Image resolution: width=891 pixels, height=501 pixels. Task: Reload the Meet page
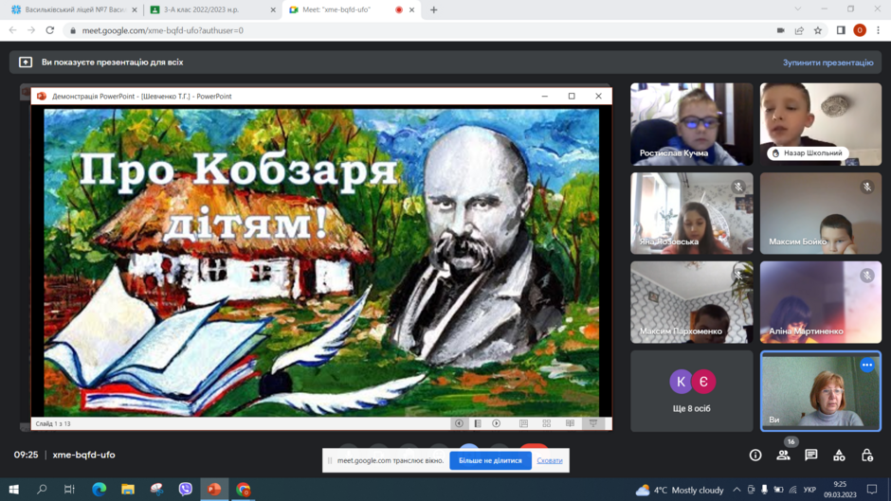pyautogui.click(x=50, y=30)
